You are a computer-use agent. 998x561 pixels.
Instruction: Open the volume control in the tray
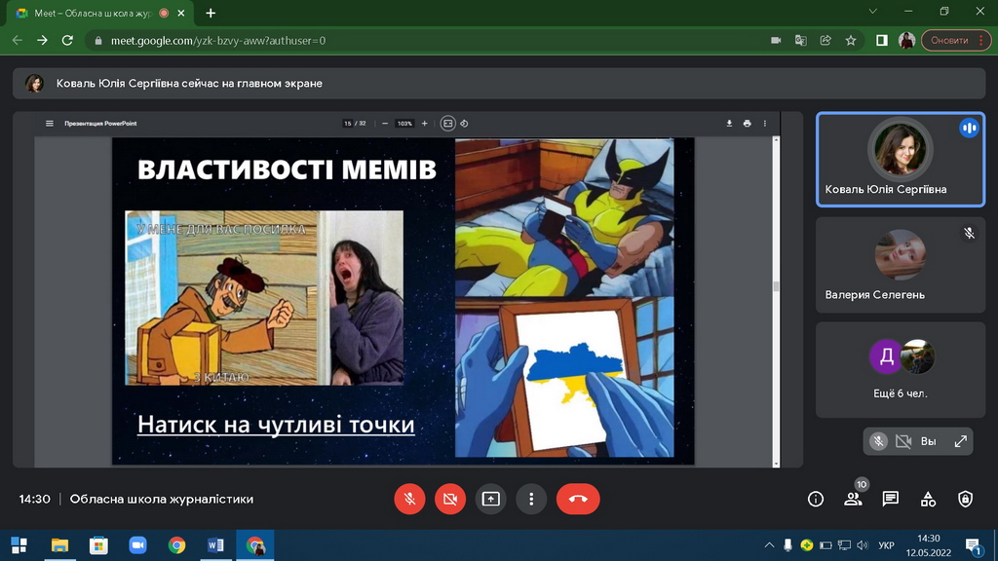[x=863, y=545]
